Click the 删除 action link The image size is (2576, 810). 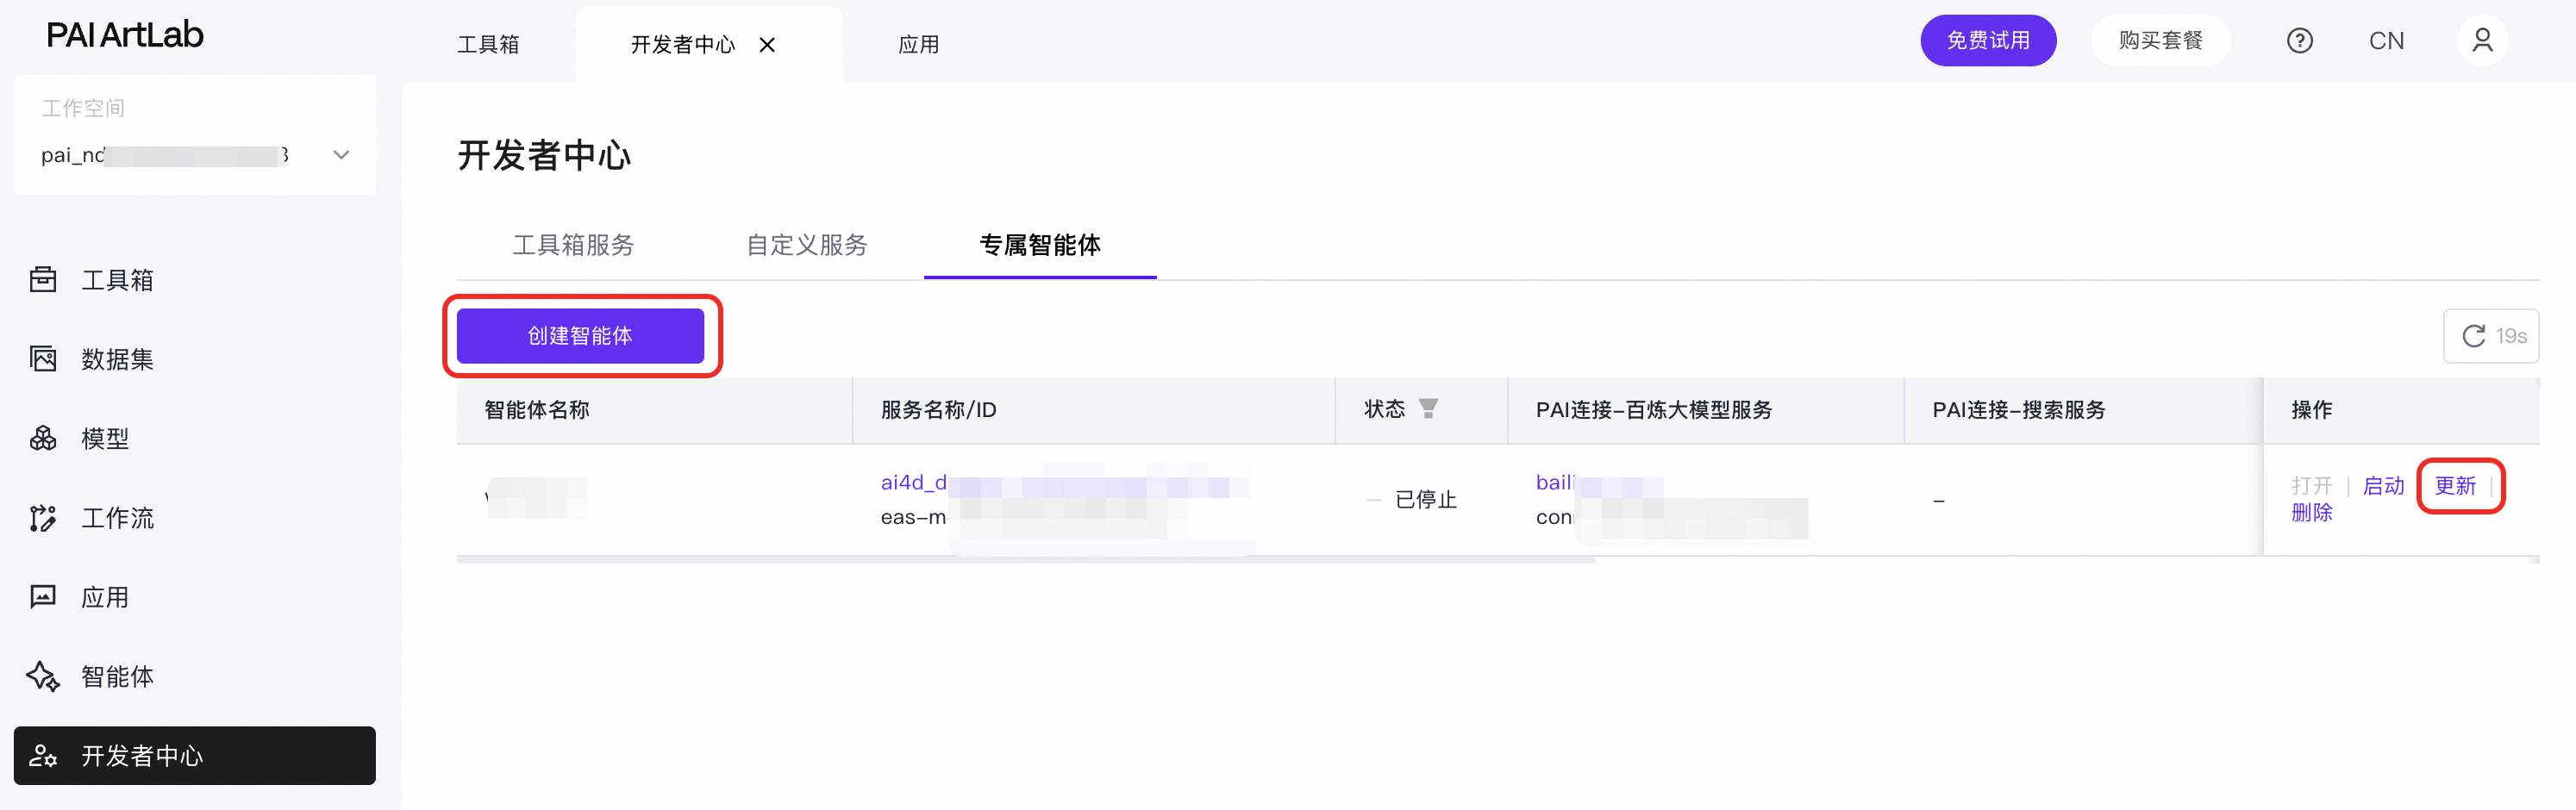[2311, 513]
